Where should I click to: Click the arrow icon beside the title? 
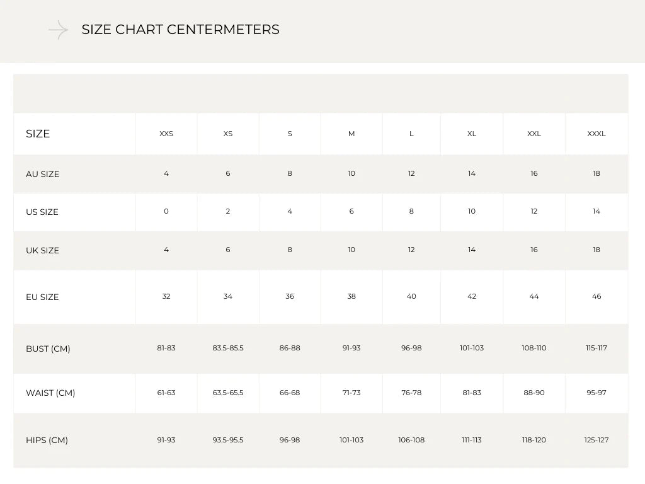tap(59, 30)
